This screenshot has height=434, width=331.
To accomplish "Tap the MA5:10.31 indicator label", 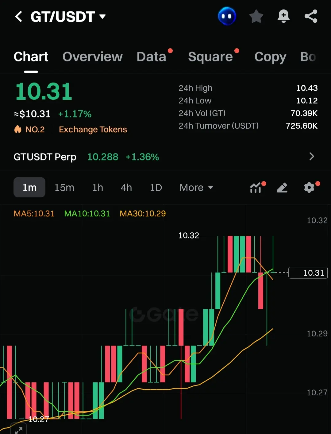I will point(34,214).
